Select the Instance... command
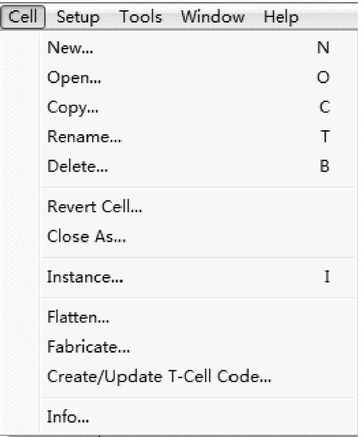Viewport: 364px width, 437px height. (85, 277)
